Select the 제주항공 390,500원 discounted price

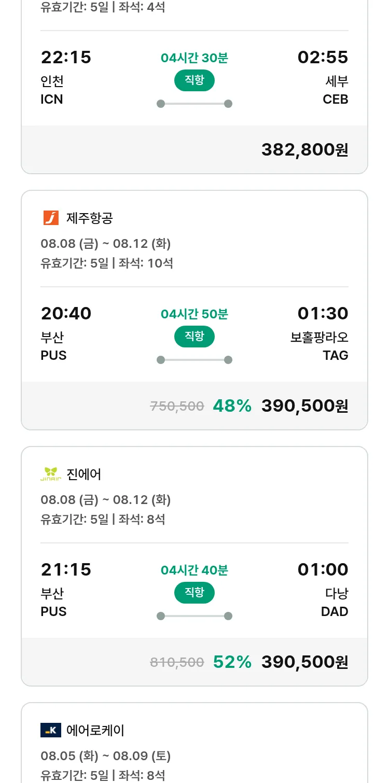(304, 406)
